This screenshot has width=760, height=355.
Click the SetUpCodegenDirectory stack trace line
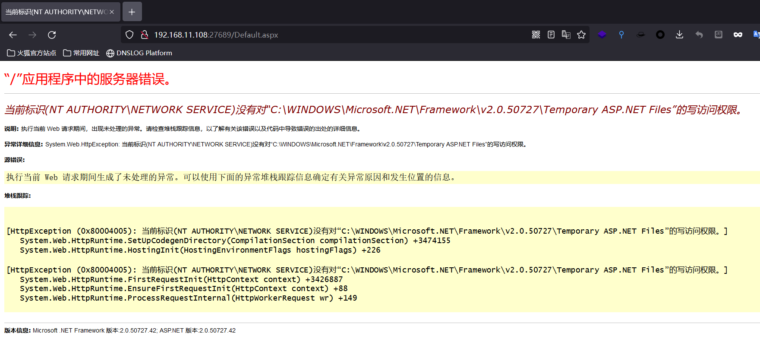point(235,241)
